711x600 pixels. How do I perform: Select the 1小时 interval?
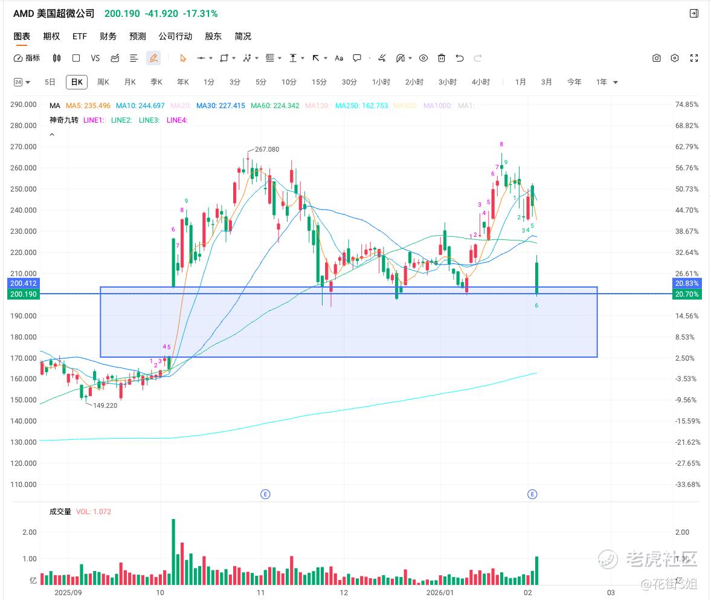381,82
